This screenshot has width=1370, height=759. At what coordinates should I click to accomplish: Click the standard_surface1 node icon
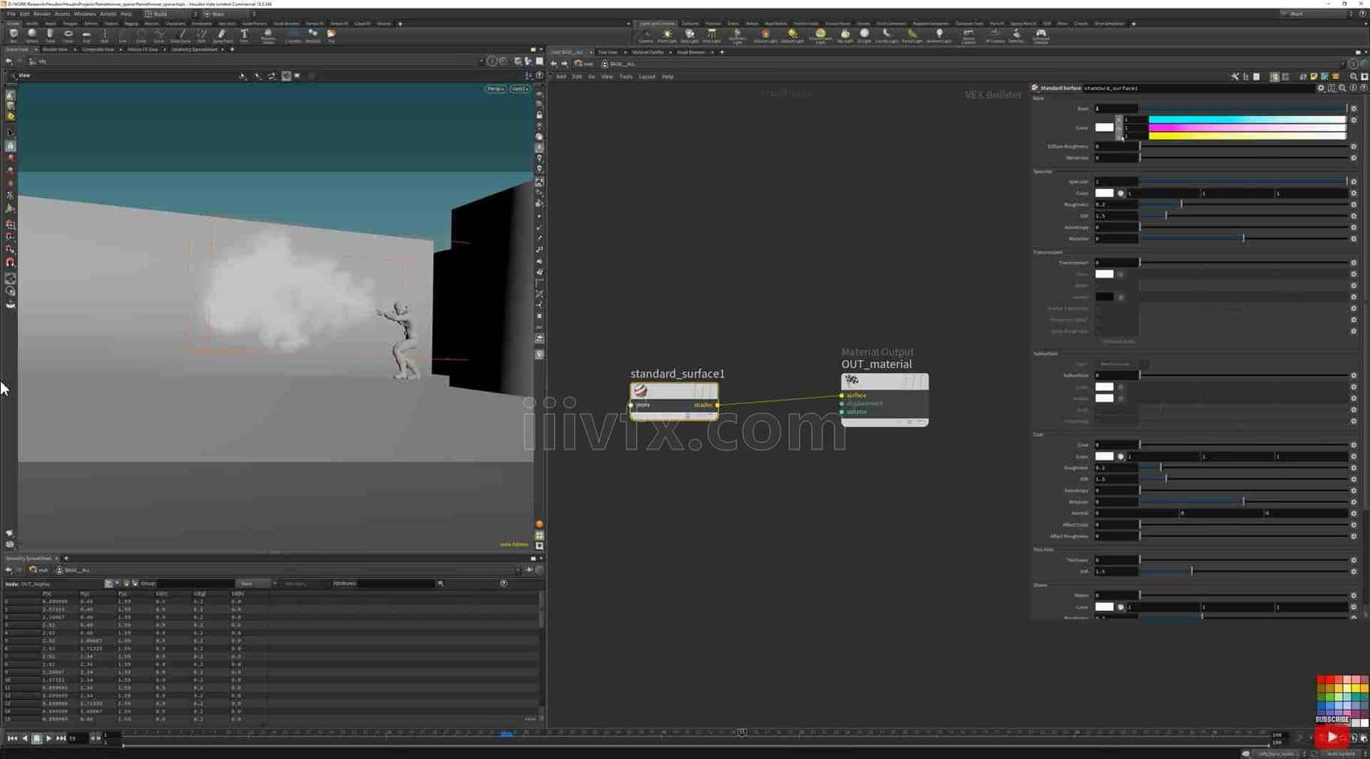click(640, 390)
